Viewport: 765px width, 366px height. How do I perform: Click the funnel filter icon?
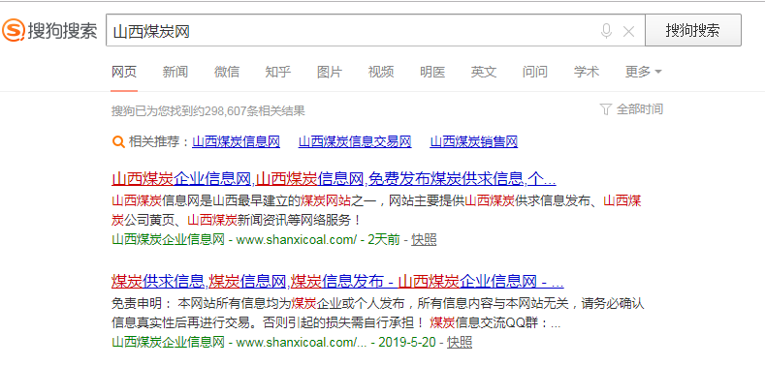click(605, 109)
